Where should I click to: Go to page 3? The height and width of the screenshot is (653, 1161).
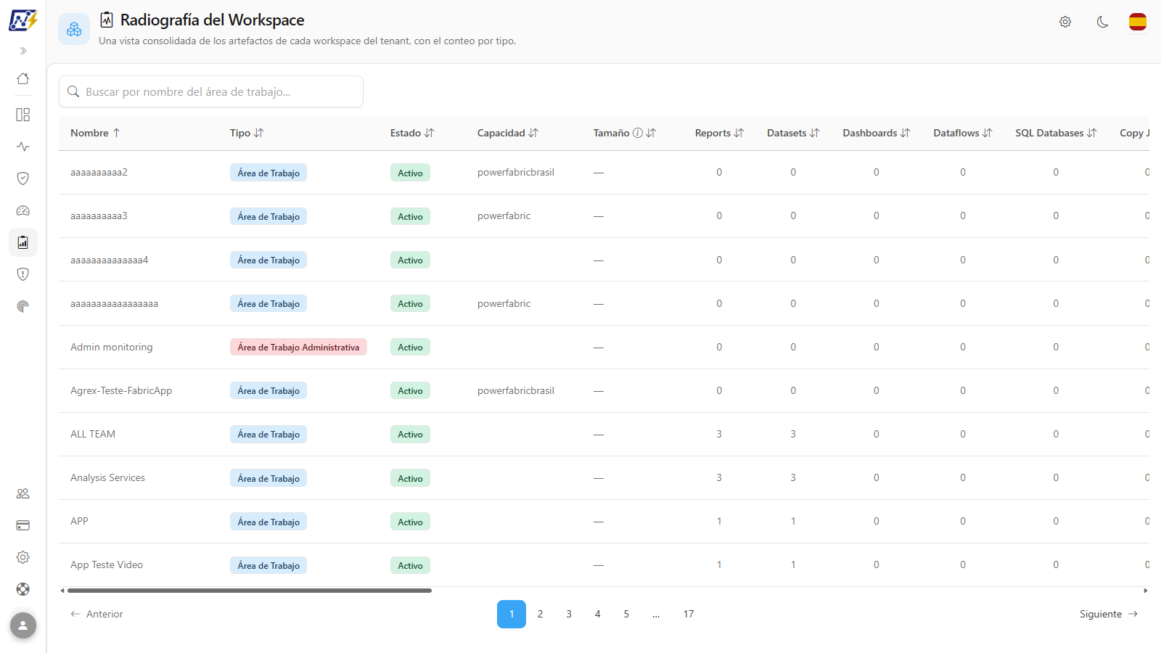point(569,614)
